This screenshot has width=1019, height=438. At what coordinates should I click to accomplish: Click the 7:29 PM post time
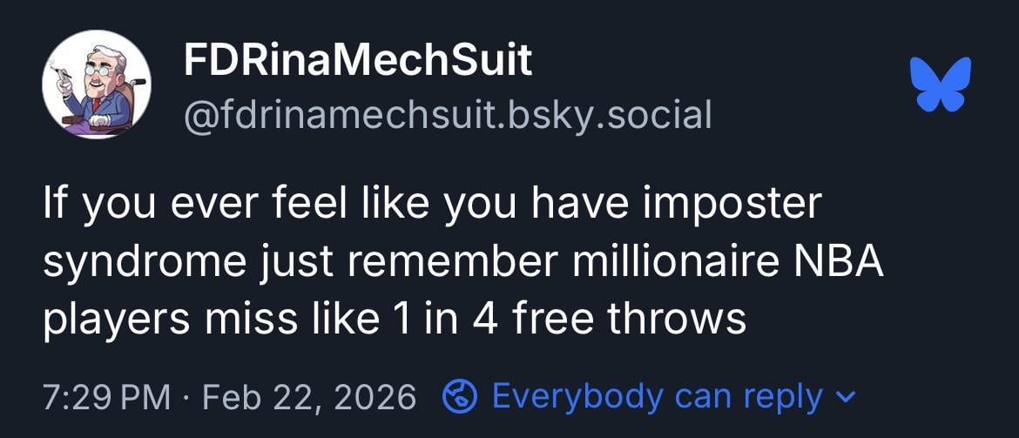105,398
